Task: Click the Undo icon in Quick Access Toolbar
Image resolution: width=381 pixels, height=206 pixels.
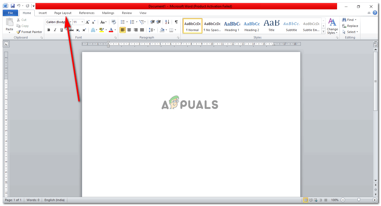Action: tap(19, 6)
